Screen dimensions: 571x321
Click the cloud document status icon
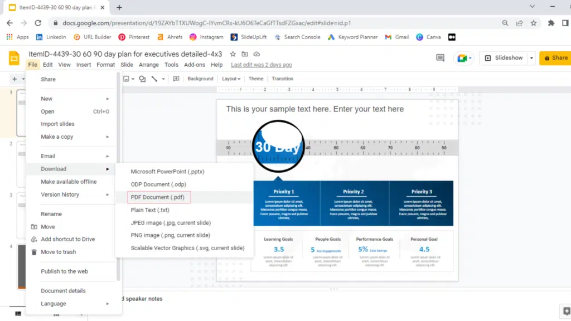pos(257,54)
